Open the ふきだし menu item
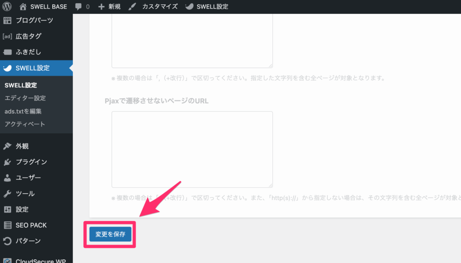461x263 pixels. [28, 52]
